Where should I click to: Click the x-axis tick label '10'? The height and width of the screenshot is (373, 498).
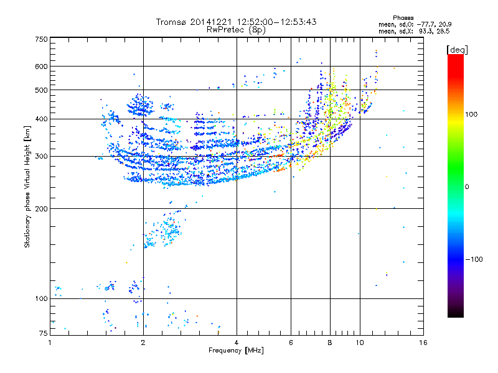pyautogui.click(x=360, y=343)
